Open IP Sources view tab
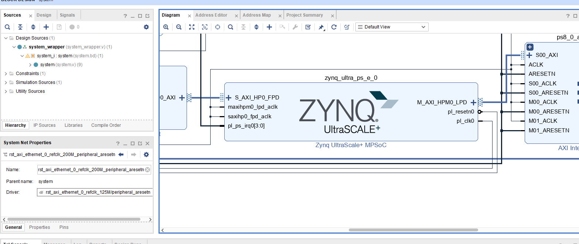Image resolution: width=579 pixels, height=244 pixels. point(45,125)
